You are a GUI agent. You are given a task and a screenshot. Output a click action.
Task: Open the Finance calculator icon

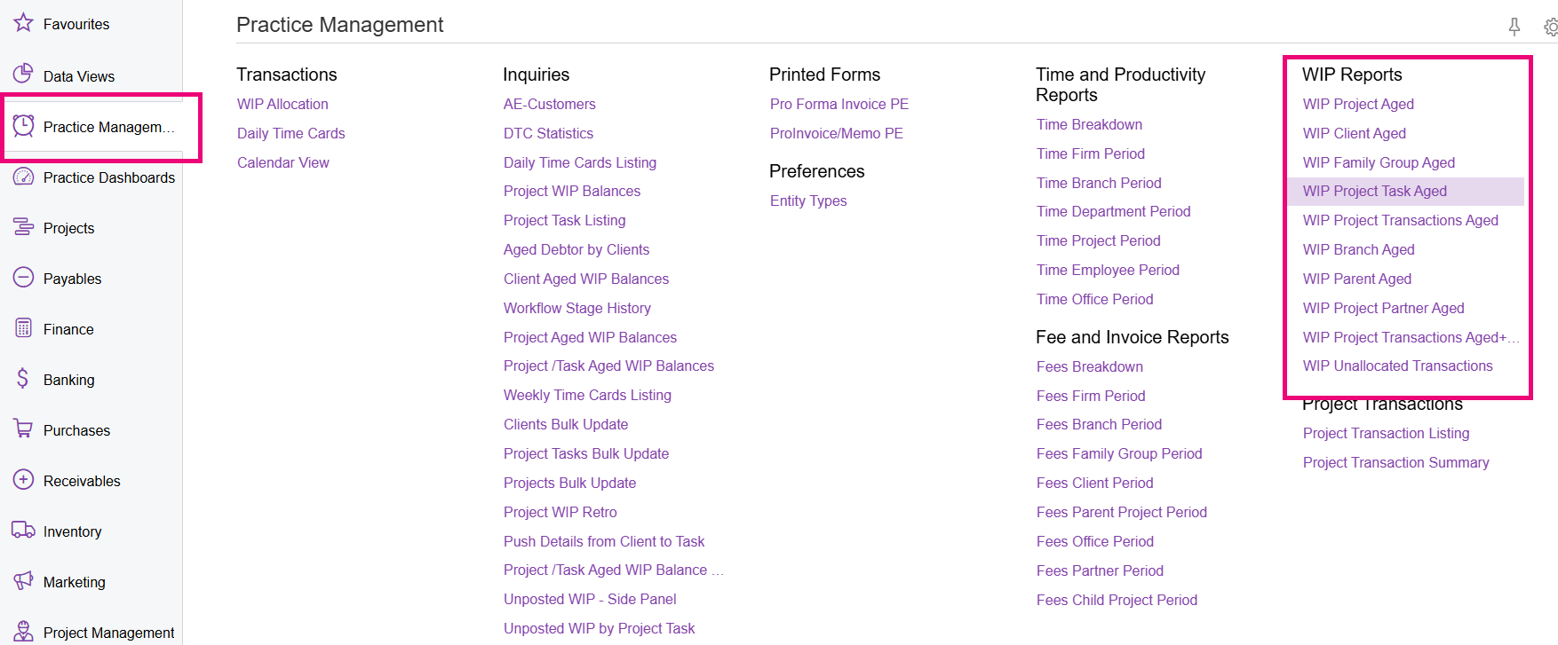[23, 328]
